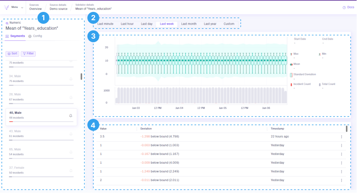Click the Filter button
Viewport: 357px width, 193px height.
pyautogui.click(x=28, y=54)
